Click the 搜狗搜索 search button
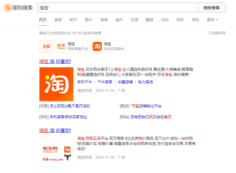 point(212,7)
